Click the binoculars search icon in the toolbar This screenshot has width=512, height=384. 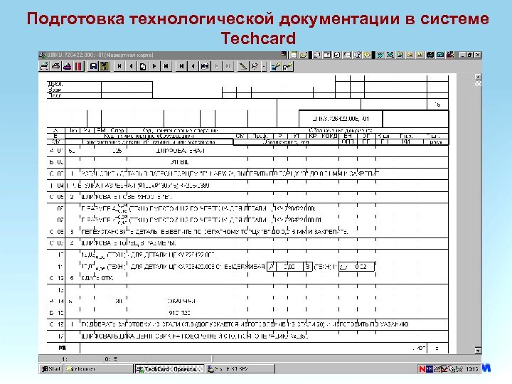tap(205, 66)
